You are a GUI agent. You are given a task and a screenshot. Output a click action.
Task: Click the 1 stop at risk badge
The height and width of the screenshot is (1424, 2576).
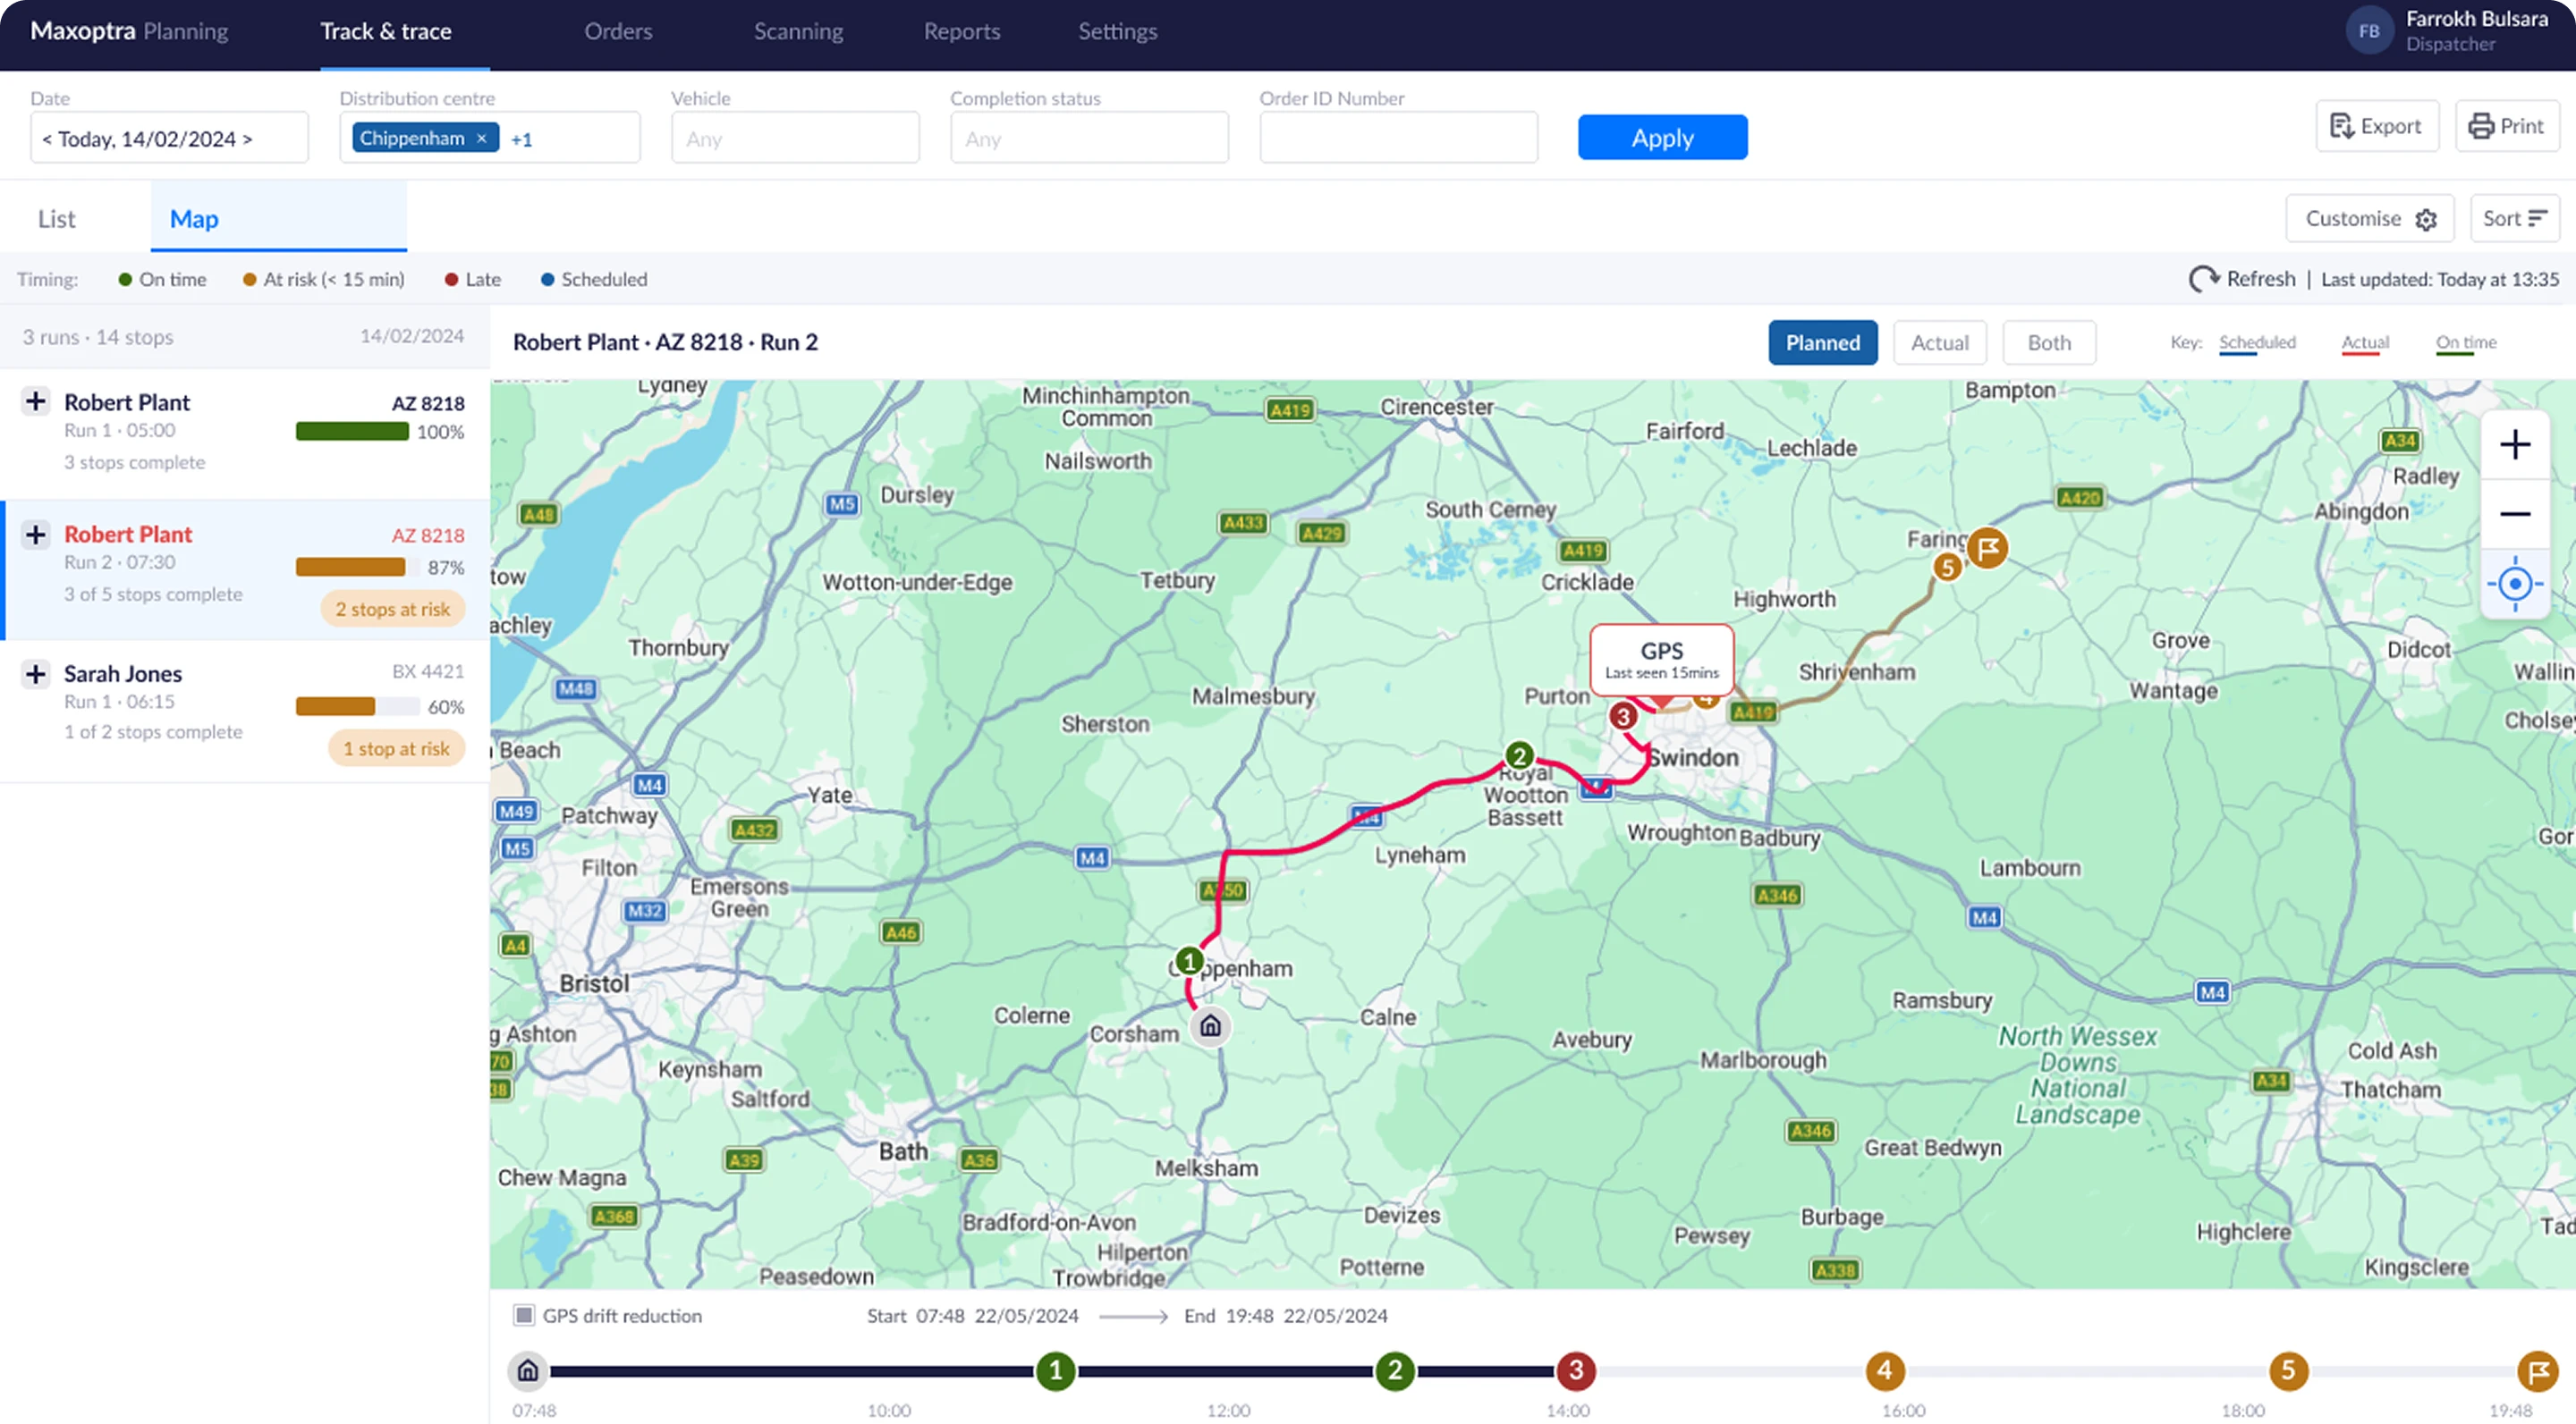point(396,748)
